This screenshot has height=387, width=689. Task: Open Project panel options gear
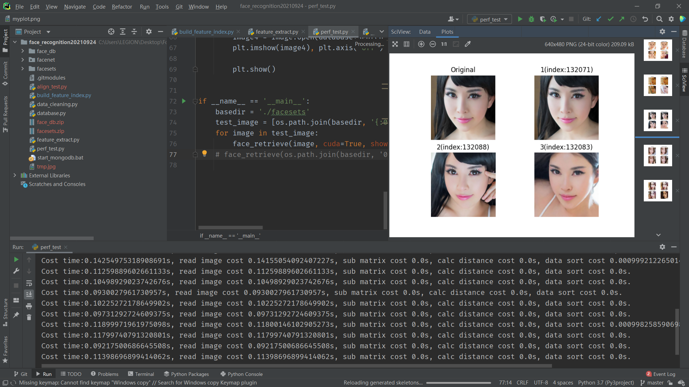(149, 32)
